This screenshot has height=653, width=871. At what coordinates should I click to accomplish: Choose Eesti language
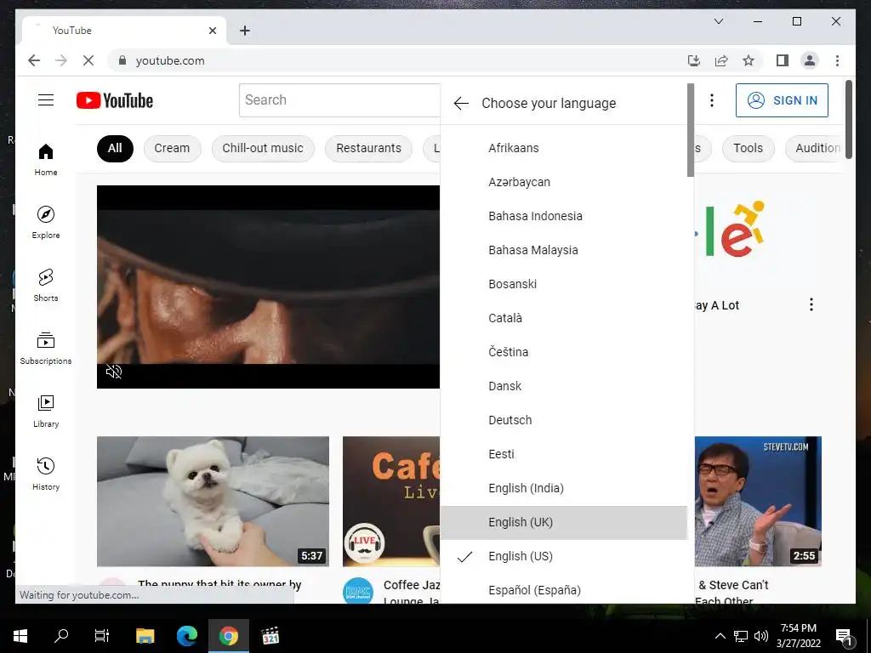564,454
